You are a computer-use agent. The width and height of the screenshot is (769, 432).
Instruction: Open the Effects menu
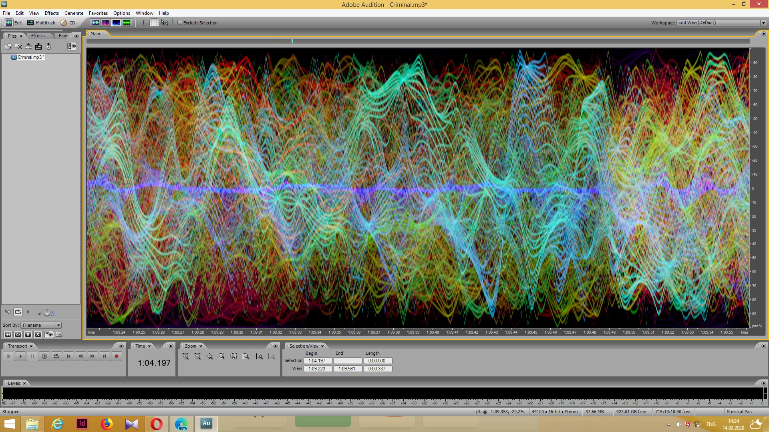click(x=52, y=13)
